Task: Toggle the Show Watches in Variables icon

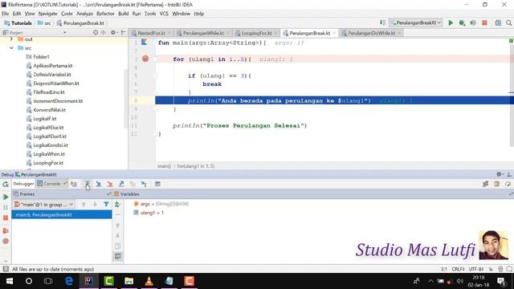Action: 118,256
